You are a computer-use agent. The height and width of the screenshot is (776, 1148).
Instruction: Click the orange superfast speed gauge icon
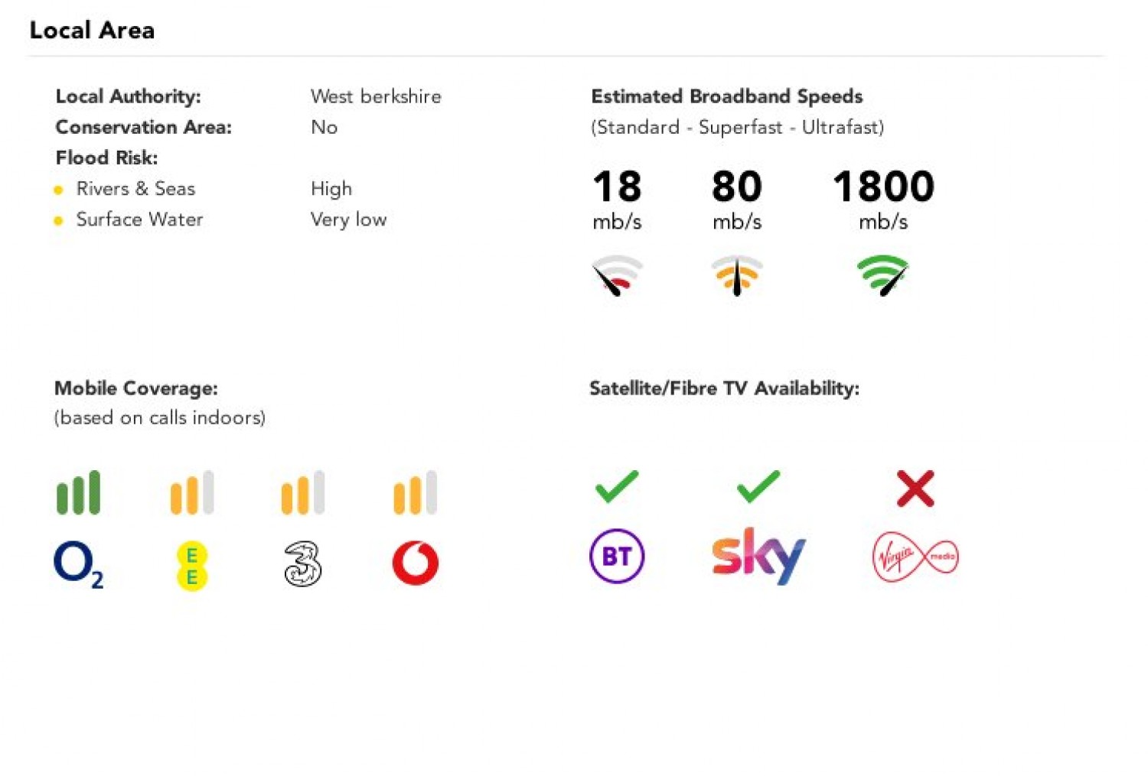(x=737, y=275)
